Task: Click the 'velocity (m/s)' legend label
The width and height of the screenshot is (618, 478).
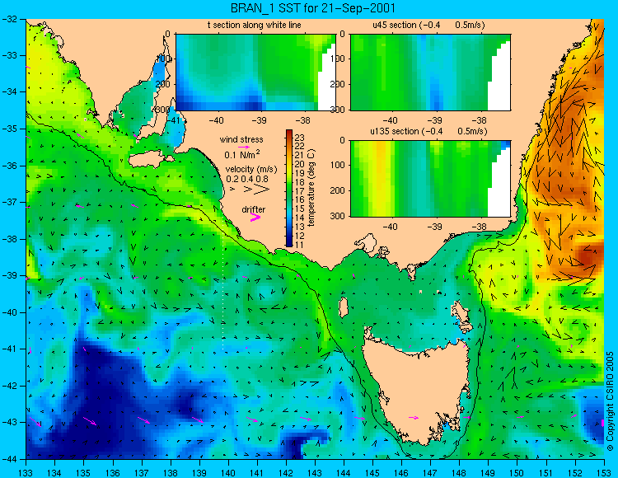Action: coord(251,170)
